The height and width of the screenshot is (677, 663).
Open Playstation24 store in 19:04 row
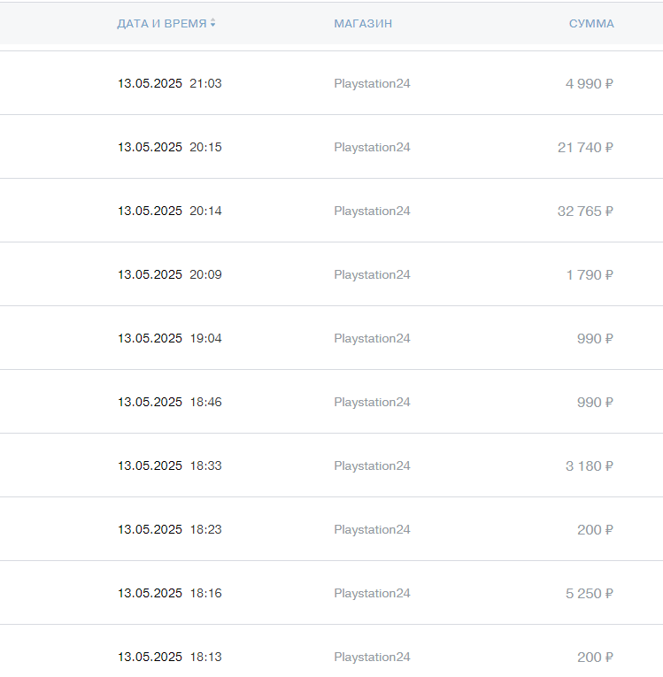372,338
